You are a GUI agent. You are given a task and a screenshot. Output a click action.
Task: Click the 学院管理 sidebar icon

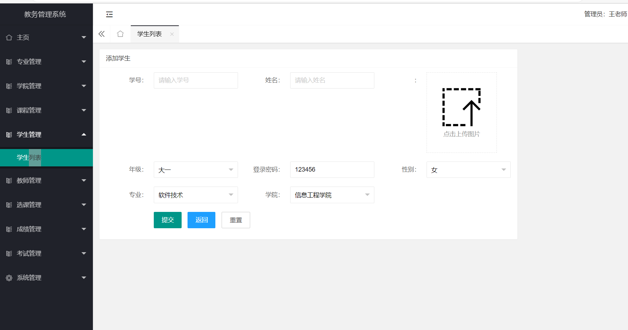point(9,86)
